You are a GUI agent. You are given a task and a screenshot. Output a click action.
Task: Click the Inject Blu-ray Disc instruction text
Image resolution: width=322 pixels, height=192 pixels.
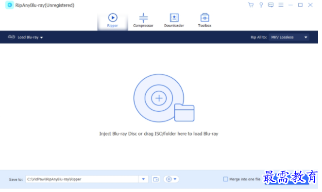pos(159,134)
